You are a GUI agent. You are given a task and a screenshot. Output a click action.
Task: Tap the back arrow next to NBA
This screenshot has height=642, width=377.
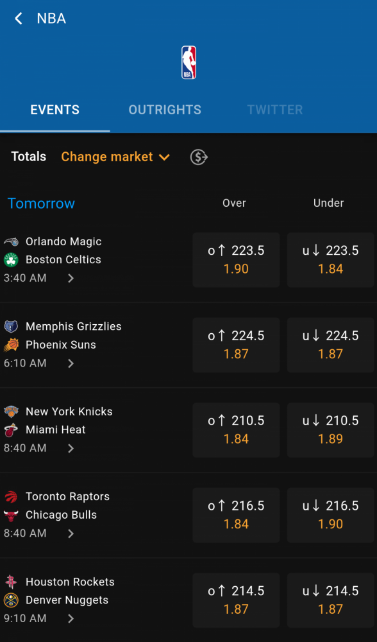coord(18,19)
